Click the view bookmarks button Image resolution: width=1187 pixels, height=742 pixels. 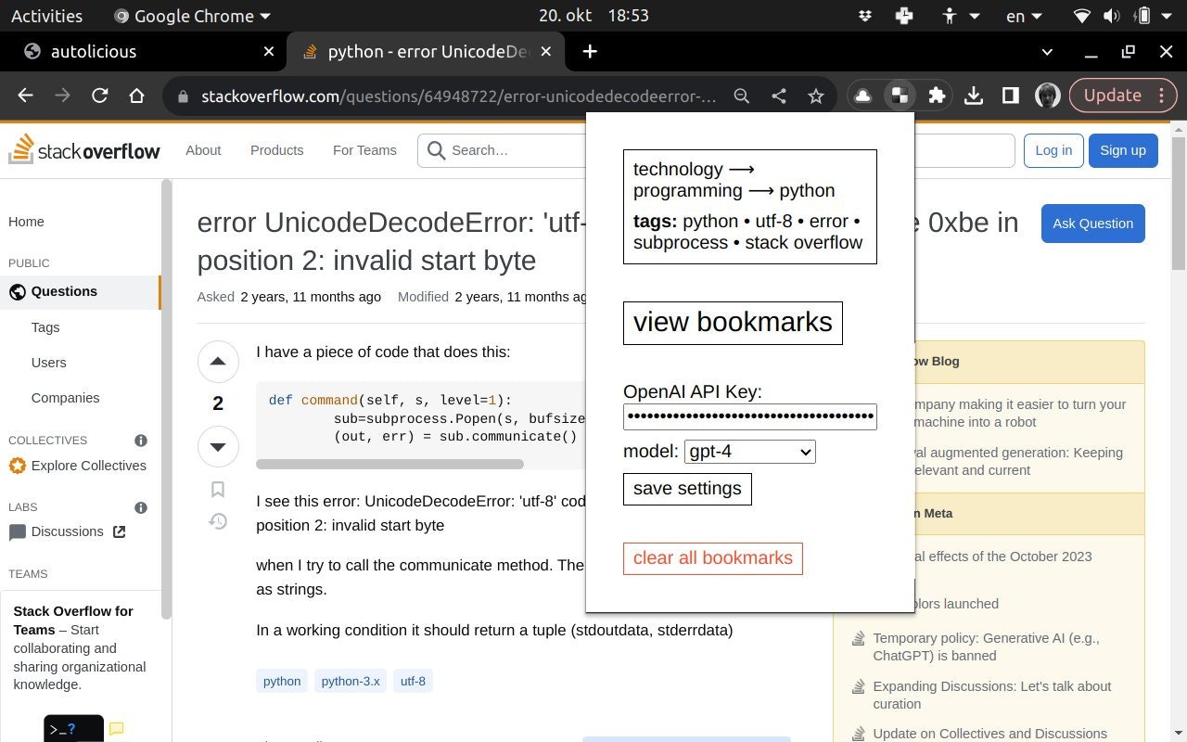[733, 323]
